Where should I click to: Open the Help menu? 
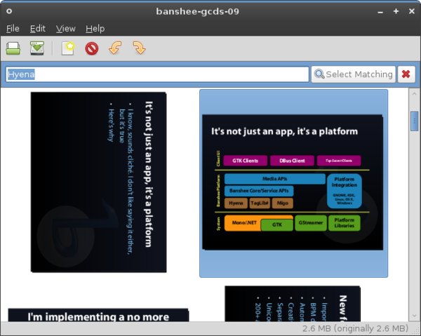coord(95,29)
